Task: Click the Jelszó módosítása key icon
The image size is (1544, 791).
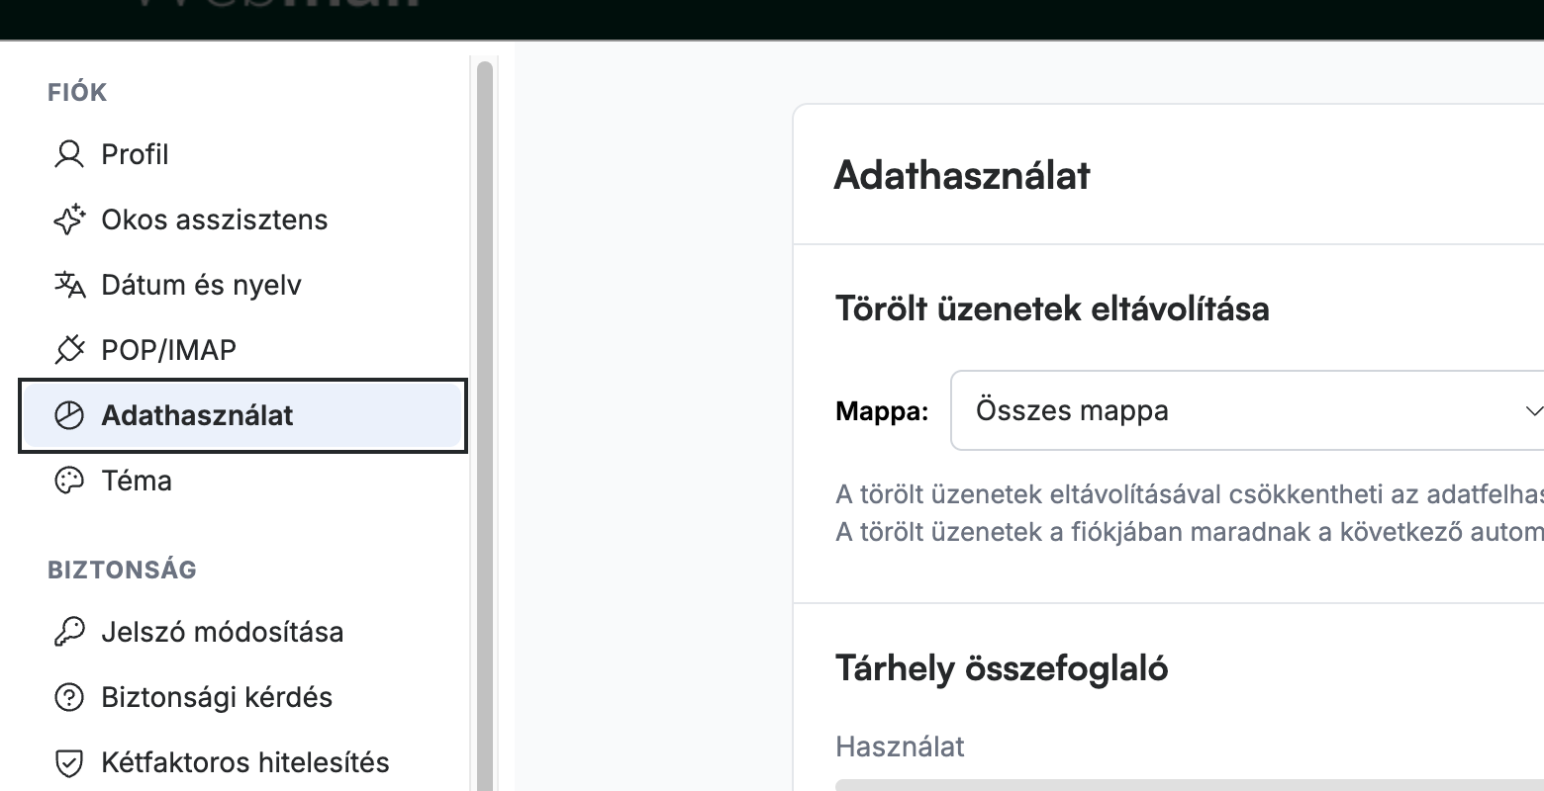Action: pos(68,632)
